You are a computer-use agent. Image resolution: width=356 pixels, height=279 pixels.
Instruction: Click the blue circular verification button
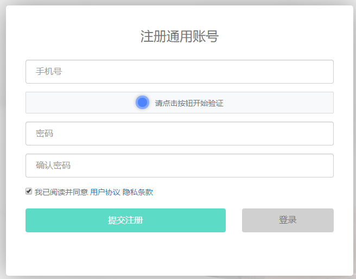(142, 102)
